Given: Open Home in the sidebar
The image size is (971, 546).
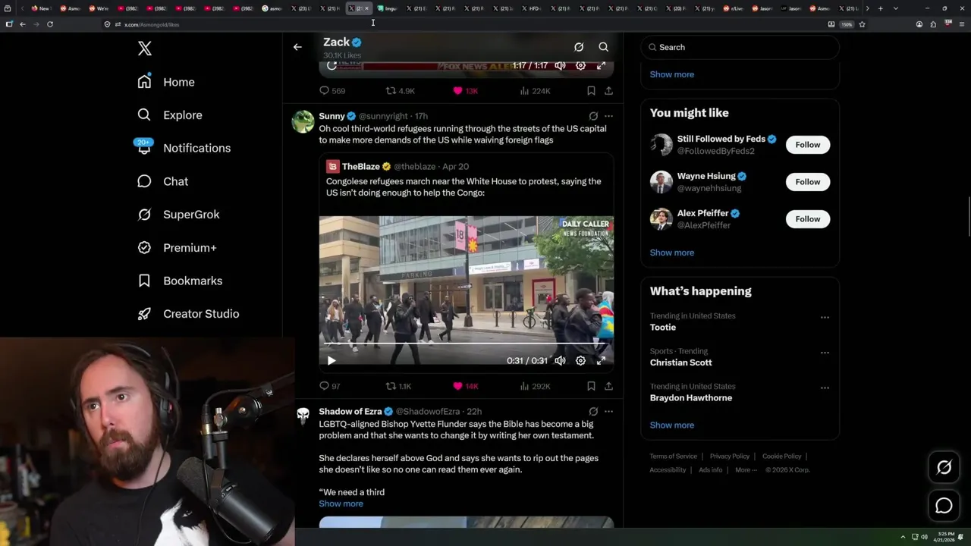Looking at the screenshot, I should point(166,82).
